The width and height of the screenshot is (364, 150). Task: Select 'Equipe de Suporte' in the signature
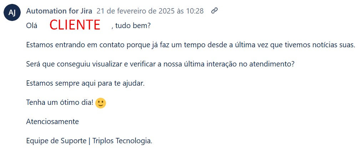coord(56,141)
